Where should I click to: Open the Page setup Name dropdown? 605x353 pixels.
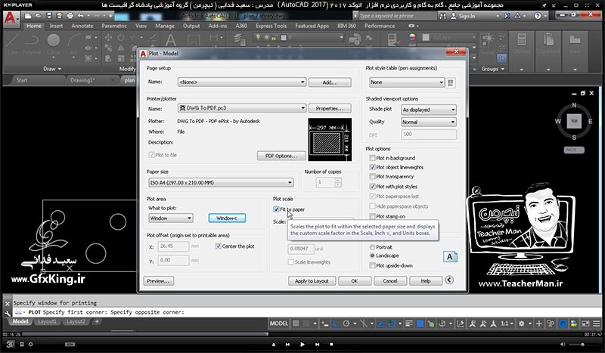pos(242,82)
